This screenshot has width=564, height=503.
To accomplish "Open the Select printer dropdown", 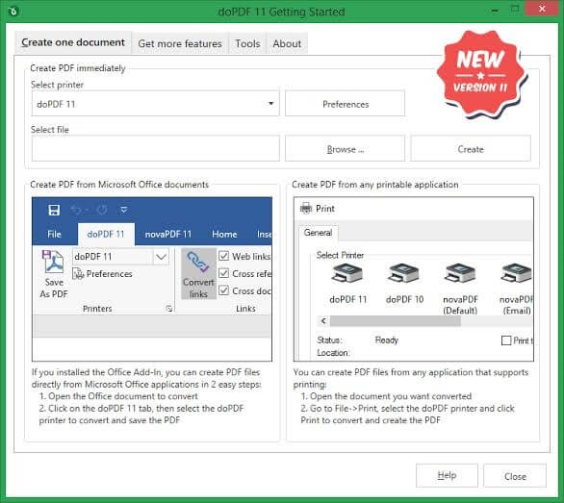I will pyautogui.click(x=155, y=104).
